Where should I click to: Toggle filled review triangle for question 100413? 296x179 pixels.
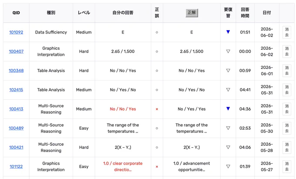[x=228, y=108]
